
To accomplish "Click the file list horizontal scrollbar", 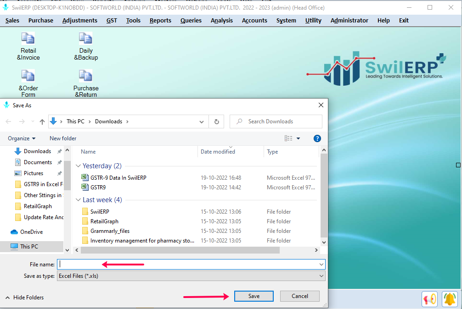I will tap(180, 250).
